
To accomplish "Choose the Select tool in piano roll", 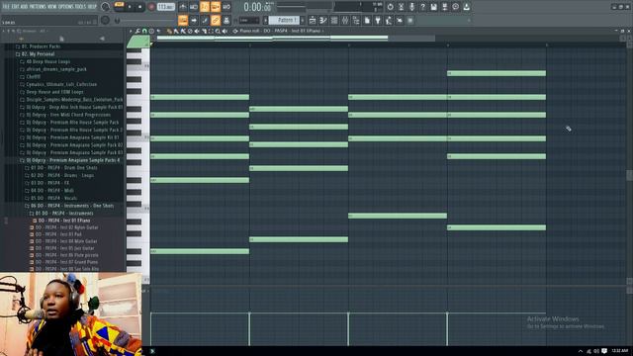I will (x=211, y=31).
